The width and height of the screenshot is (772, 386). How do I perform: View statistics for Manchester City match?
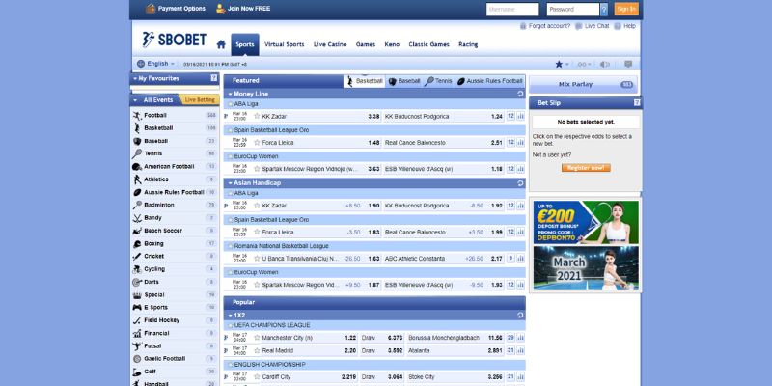pos(520,338)
